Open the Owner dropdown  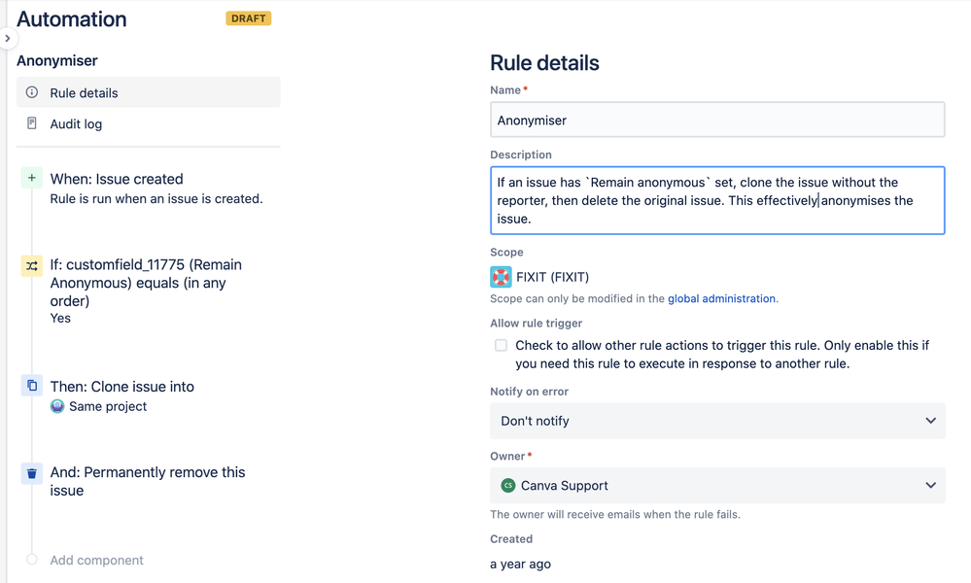click(x=717, y=486)
